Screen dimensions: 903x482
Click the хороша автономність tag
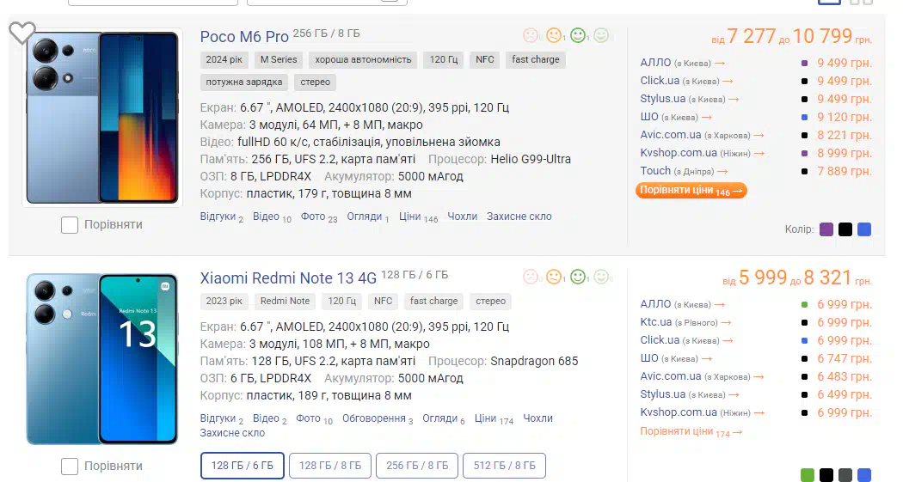point(364,60)
